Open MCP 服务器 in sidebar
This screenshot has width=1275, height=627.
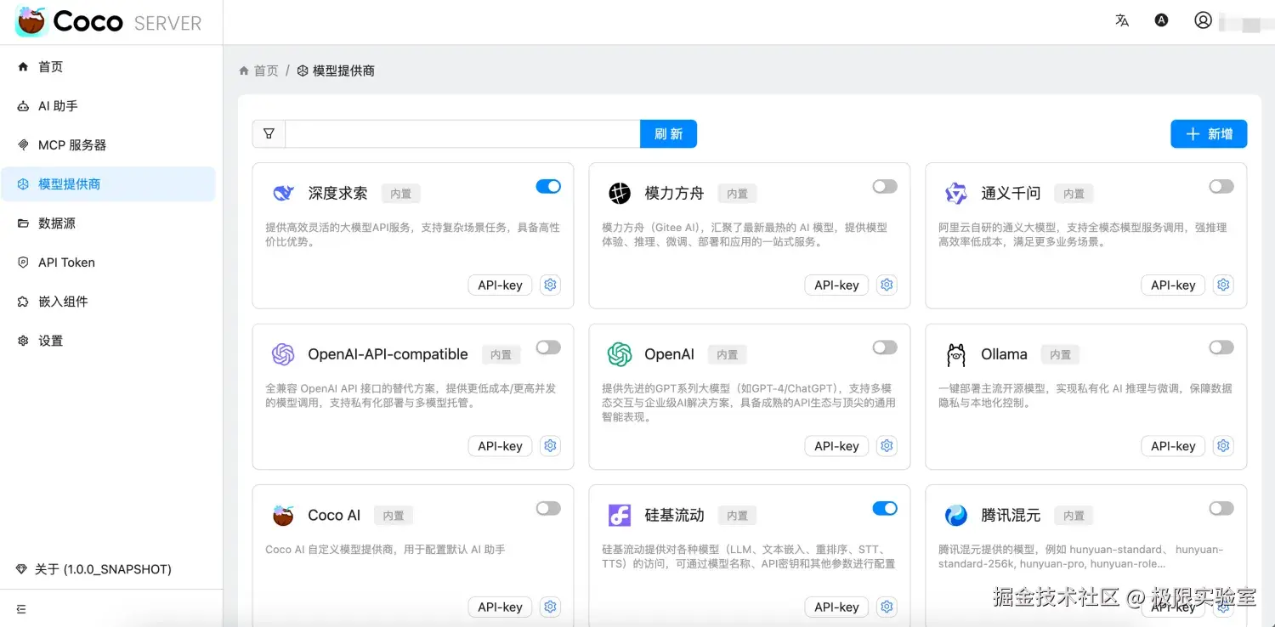tap(108, 145)
